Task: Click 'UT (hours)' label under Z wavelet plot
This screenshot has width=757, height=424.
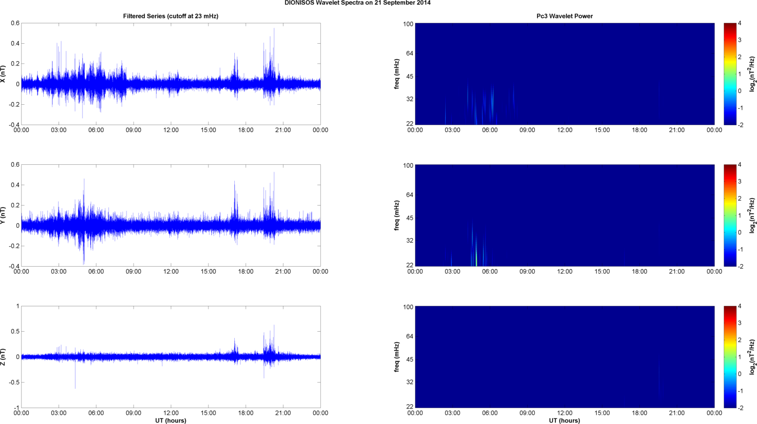Action: [564, 421]
